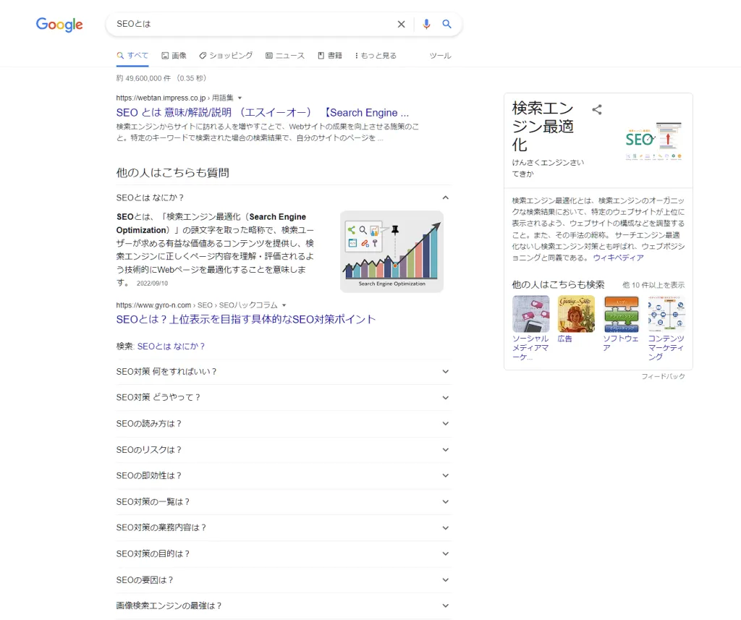Click the Google logo
The width and height of the screenshot is (741, 620).
click(59, 24)
